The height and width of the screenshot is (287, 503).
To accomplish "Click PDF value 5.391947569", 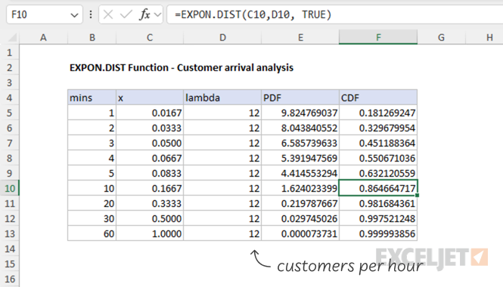I will coord(300,158).
